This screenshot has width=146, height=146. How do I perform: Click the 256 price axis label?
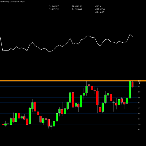click(139, 114)
